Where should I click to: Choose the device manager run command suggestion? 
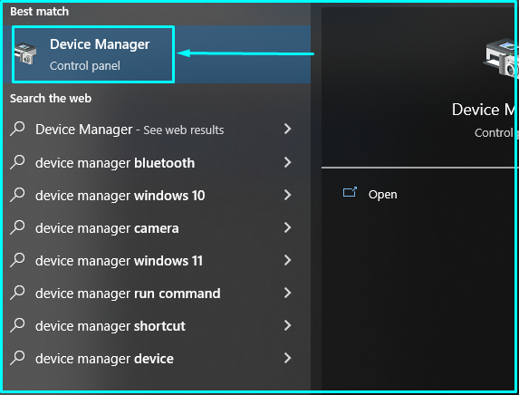click(x=157, y=293)
